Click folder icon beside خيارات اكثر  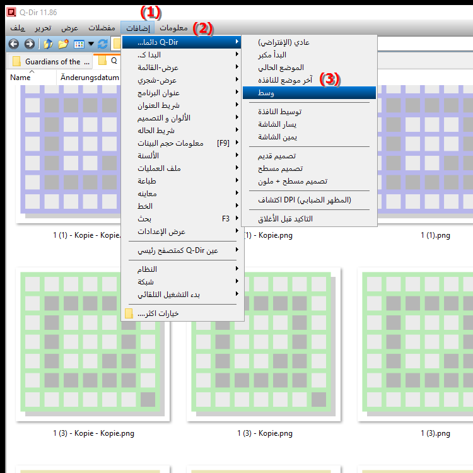point(129,313)
